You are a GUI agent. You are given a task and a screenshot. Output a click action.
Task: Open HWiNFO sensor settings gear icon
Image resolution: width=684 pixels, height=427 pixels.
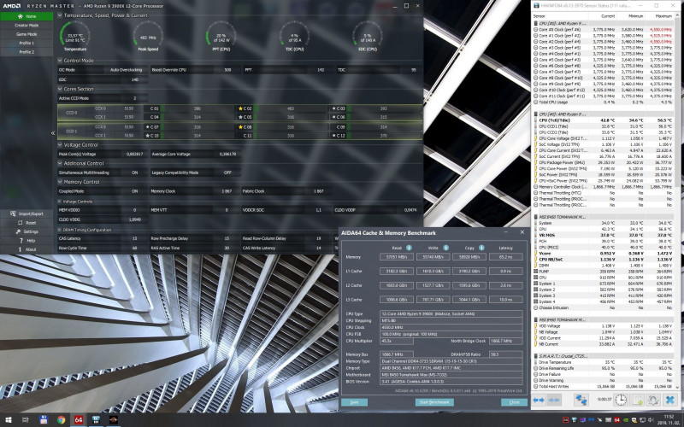(x=653, y=400)
